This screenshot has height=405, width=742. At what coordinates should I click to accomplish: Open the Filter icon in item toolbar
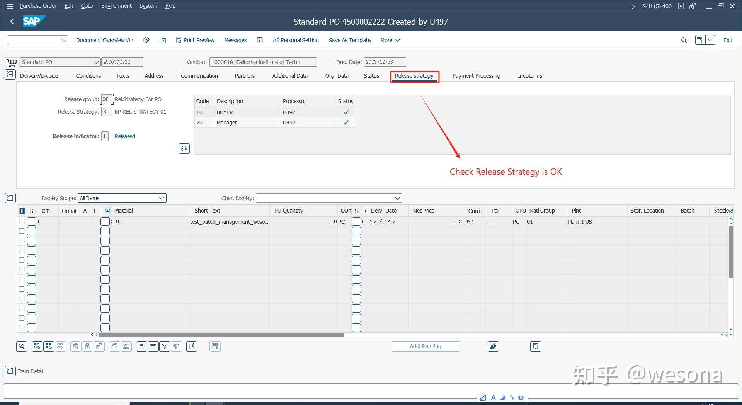coord(164,346)
